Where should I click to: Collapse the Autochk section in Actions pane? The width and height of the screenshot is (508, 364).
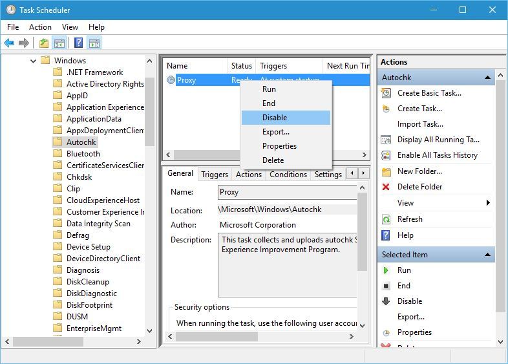(x=487, y=78)
